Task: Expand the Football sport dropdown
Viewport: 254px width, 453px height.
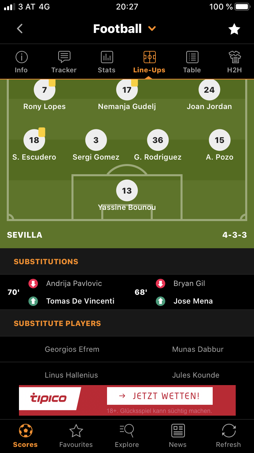Action: (152, 29)
